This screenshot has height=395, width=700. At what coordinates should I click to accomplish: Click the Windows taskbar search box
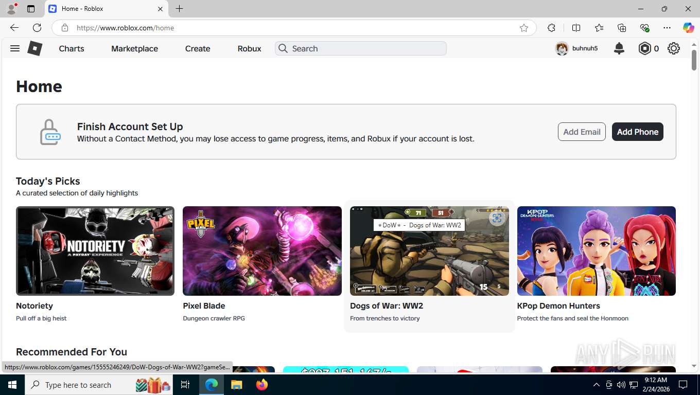click(99, 385)
